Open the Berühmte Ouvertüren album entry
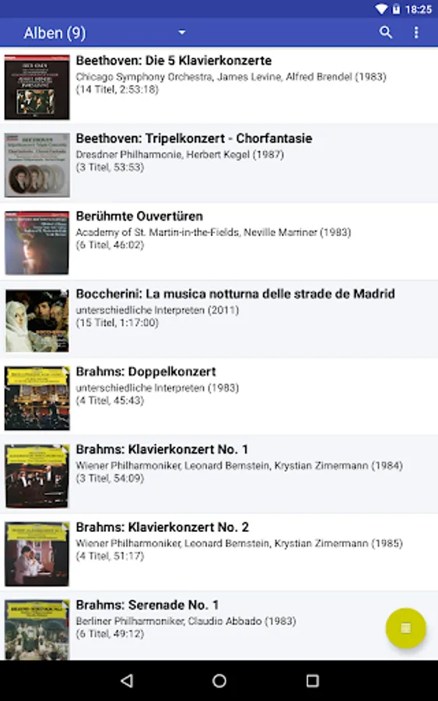The image size is (438, 701). 219,241
